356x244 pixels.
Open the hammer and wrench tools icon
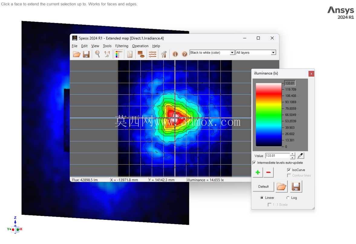click(164, 54)
